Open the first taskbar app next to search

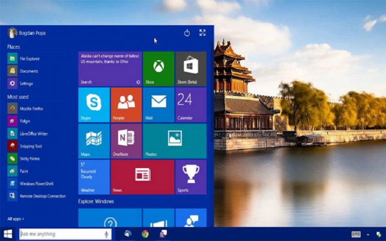[128, 234]
